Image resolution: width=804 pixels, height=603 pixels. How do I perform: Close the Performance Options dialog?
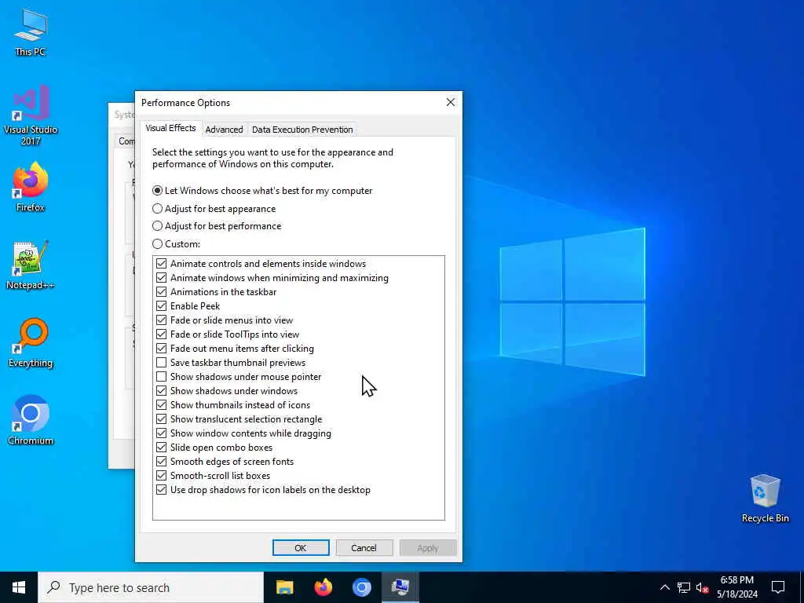click(x=450, y=102)
